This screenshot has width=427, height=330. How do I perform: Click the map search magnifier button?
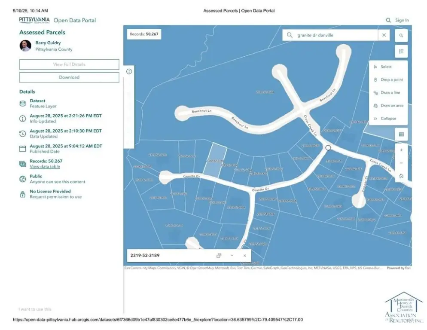[x=401, y=35]
